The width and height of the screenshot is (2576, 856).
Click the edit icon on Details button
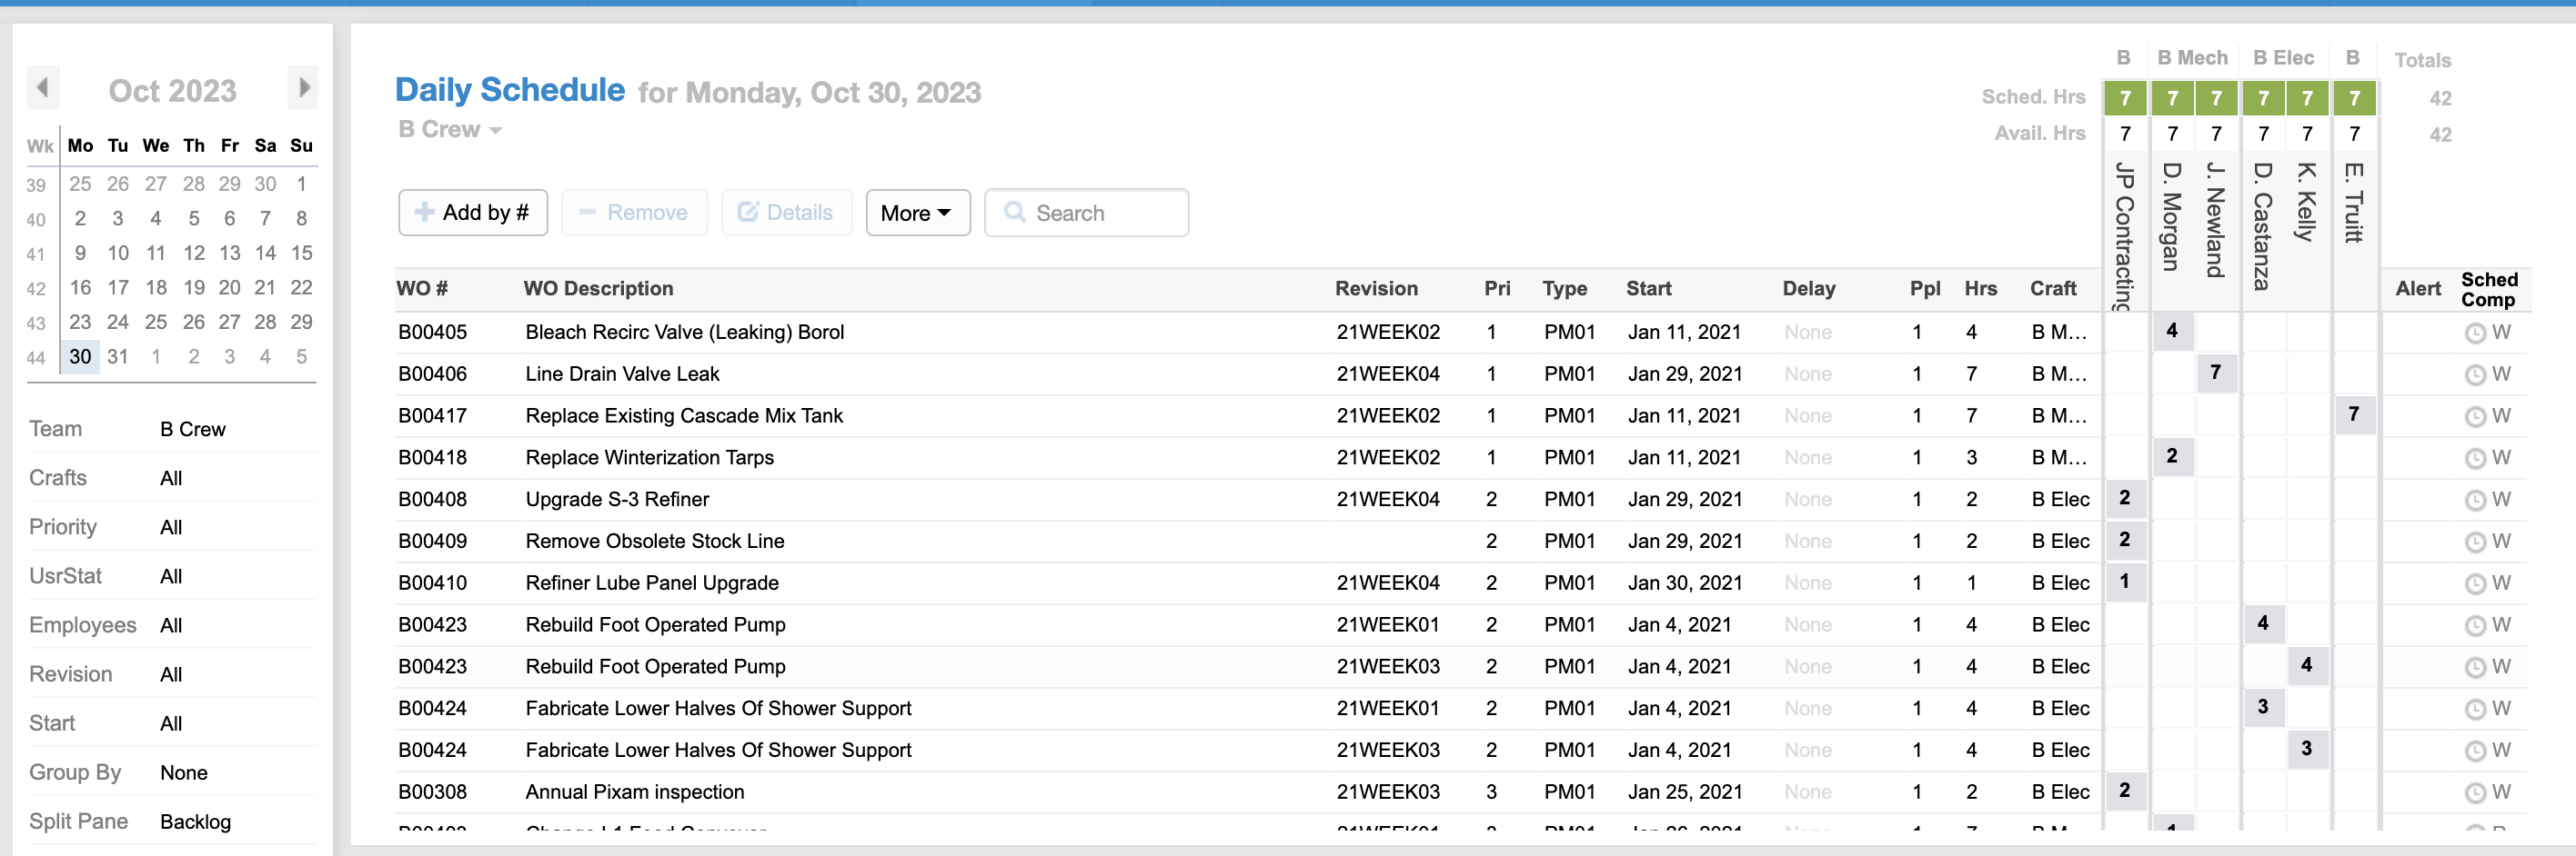(x=747, y=213)
